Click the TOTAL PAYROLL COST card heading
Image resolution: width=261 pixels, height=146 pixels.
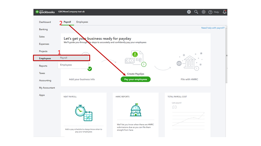tap(177, 97)
